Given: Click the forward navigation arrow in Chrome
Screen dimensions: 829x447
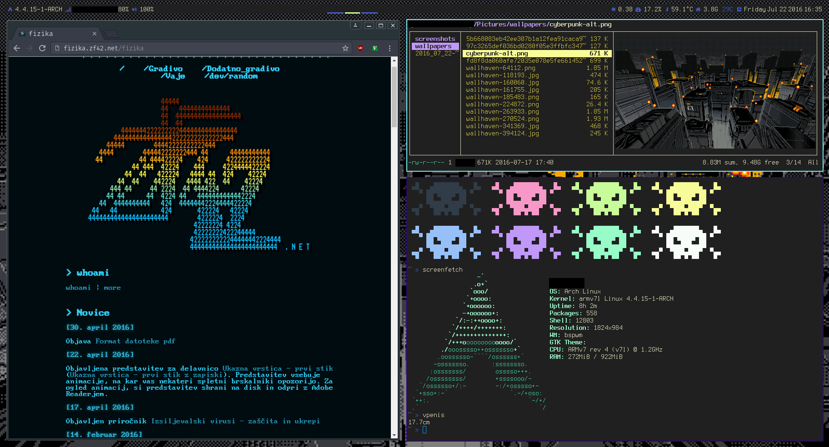Looking at the screenshot, I should click(30, 48).
